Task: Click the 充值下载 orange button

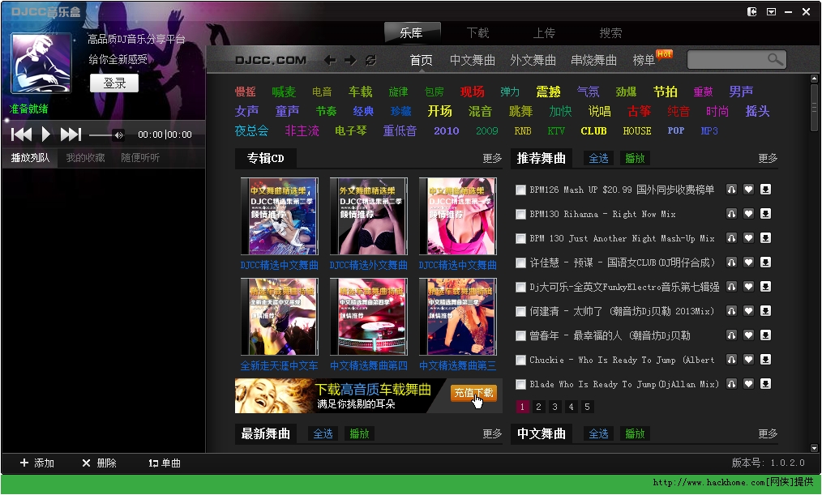Action: coord(473,393)
